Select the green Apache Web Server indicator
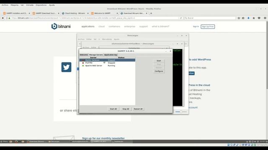Image resolution: width=268 pixels, height=150 pixels. click(83, 66)
